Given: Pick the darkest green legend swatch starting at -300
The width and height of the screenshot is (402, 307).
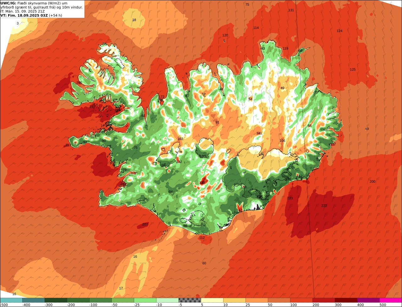Looking at the screenshot, I should pyautogui.click(x=56, y=300).
